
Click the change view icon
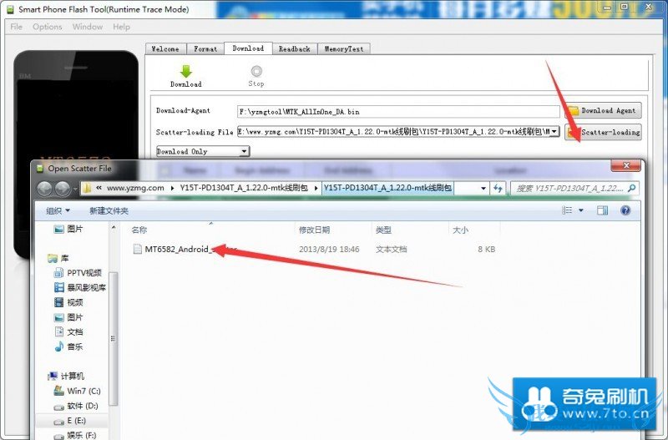pyautogui.click(x=567, y=210)
